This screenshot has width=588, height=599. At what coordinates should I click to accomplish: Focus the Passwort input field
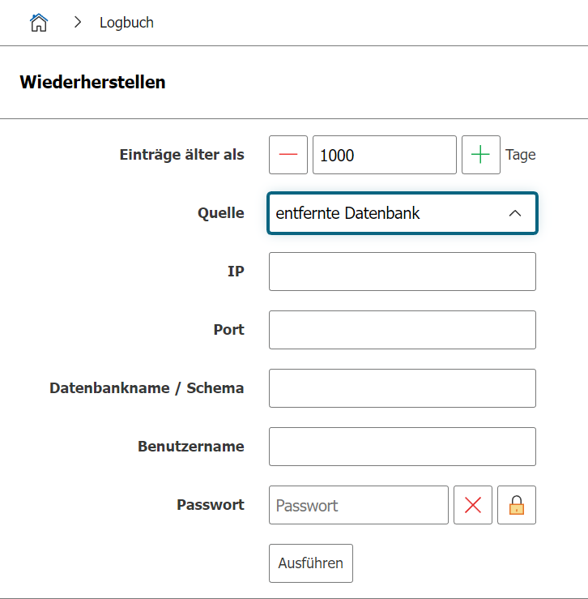click(x=359, y=505)
